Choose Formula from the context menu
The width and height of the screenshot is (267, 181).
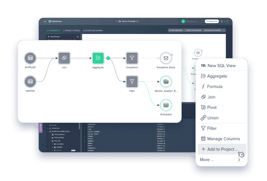[x=222, y=86]
